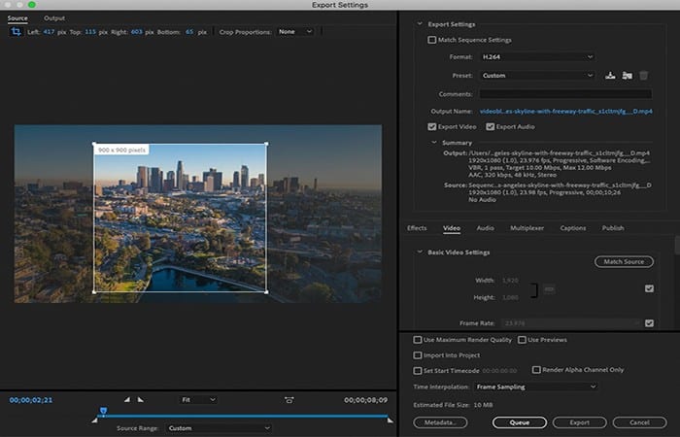
Task: Click the Set Out Point icon
Action: coord(141,399)
